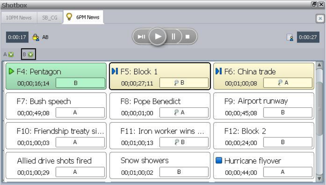Open channel selector A on F10: Friendship treaty
326x185 pixels.
[80, 142]
